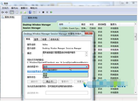Click the 暂停(P) button
The height and width of the screenshot is (101, 138).
[x=65, y=81]
